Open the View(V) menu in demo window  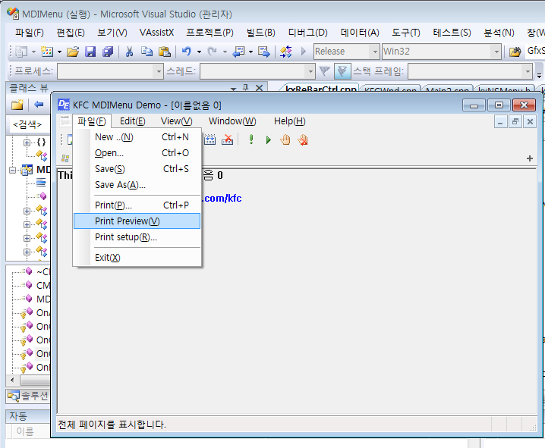click(176, 121)
